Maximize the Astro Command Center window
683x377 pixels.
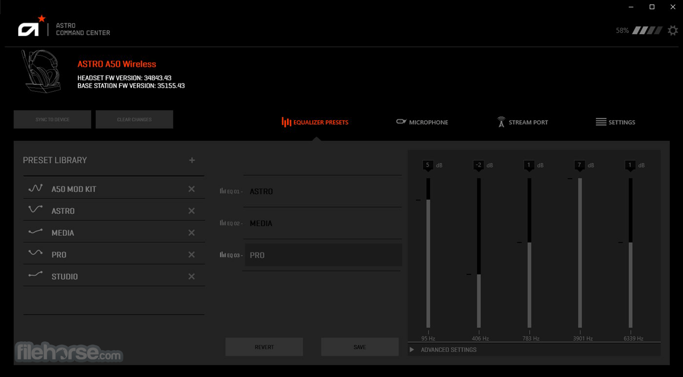pos(652,7)
